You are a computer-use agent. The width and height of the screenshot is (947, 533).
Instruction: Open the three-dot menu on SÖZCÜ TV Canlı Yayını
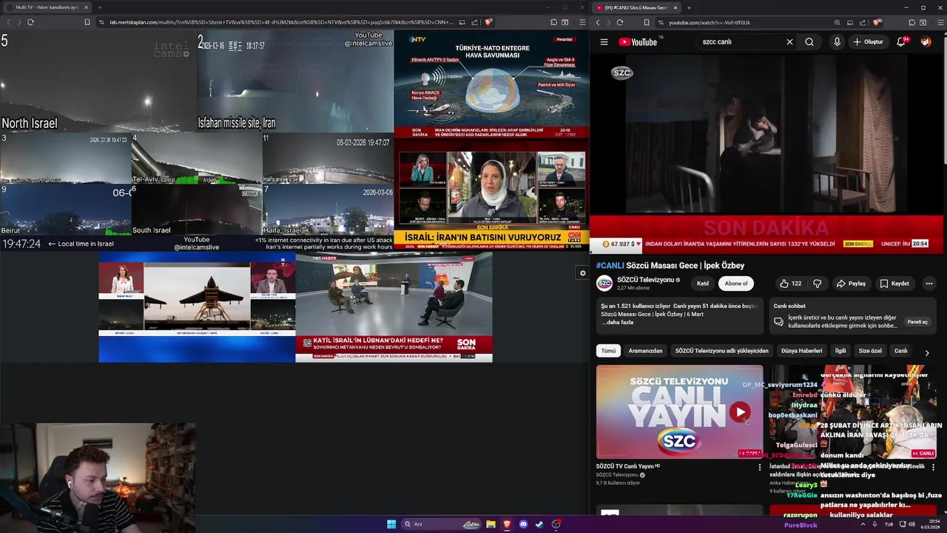click(760, 467)
